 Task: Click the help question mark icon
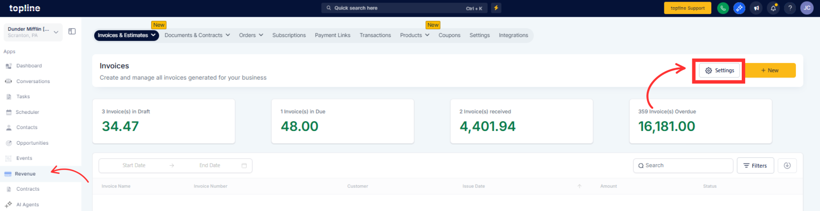tap(790, 8)
